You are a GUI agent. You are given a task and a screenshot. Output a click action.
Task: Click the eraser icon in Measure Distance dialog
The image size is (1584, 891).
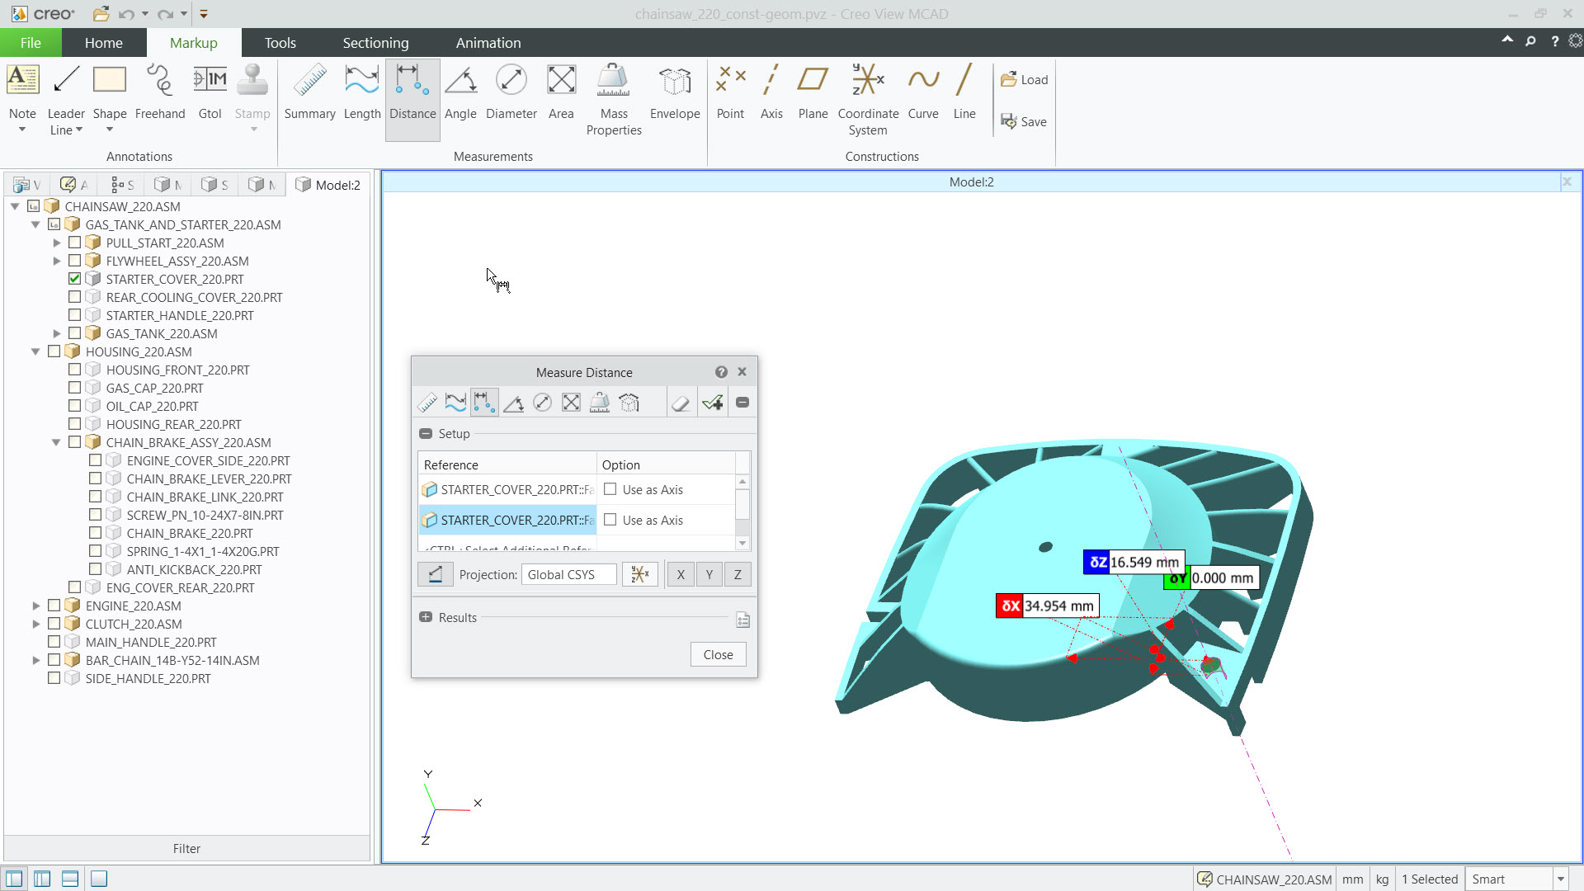[681, 403]
